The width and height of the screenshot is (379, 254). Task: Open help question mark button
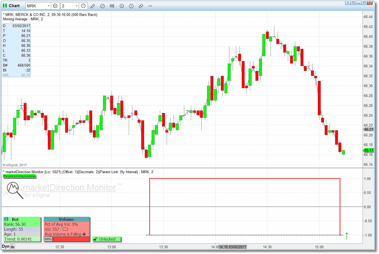[348, 3]
